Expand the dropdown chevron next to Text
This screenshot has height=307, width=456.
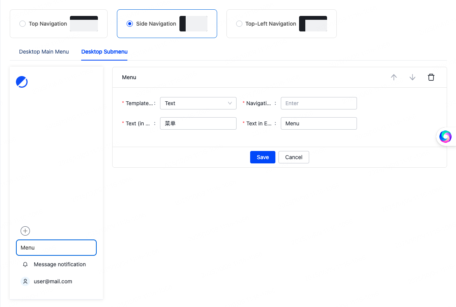click(230, 103)
